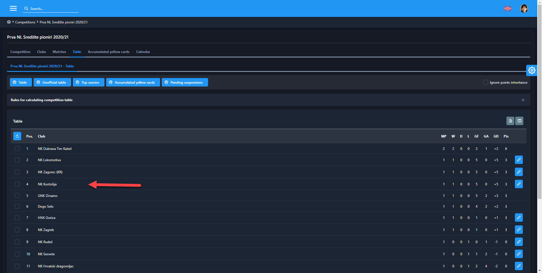Export table to file icon
Image resolution: width=542 pixels, height=273 pixels.
click(x=510, y=121)
